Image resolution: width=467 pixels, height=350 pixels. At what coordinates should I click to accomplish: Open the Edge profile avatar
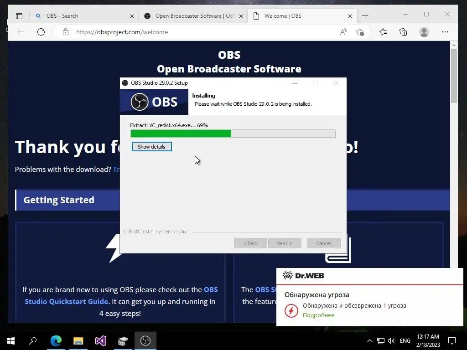[x=424, y=32]
